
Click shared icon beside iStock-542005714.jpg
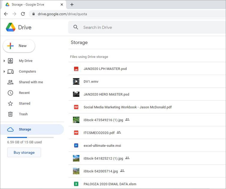click(x=122, y=171)
